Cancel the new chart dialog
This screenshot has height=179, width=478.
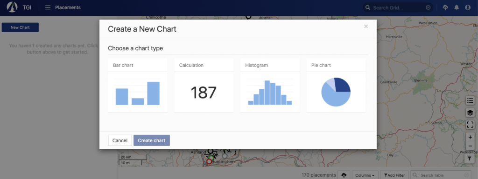[x=120, y=140]
